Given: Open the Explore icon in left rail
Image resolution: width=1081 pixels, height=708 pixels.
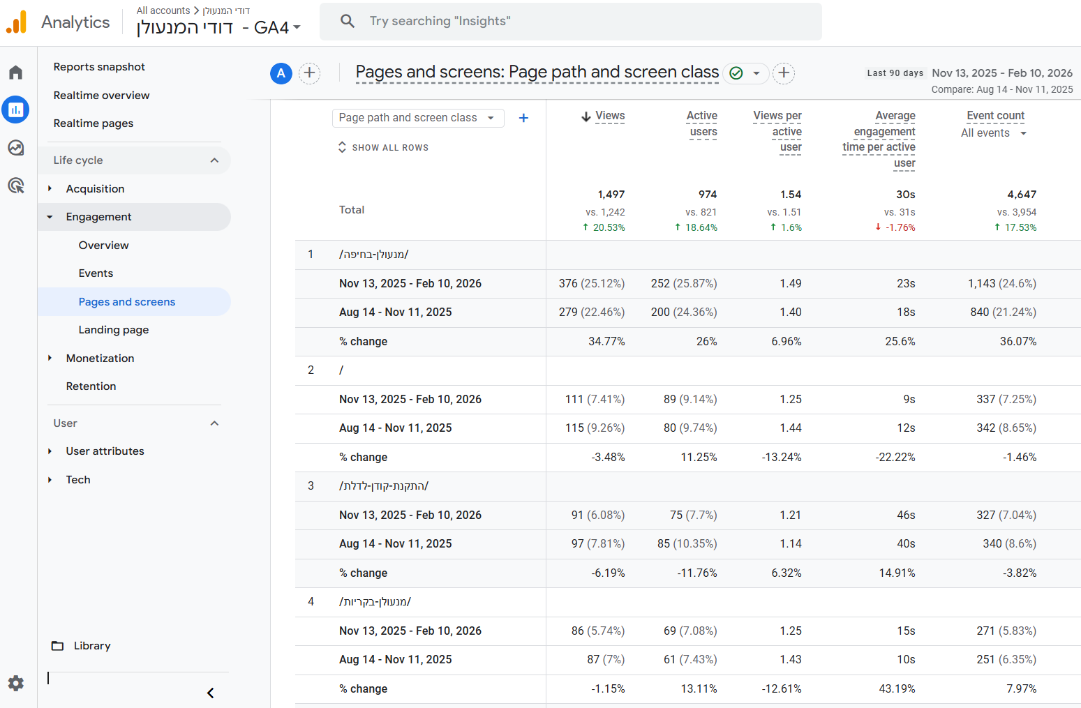Looking at the screenshot, I should [15, 148].
